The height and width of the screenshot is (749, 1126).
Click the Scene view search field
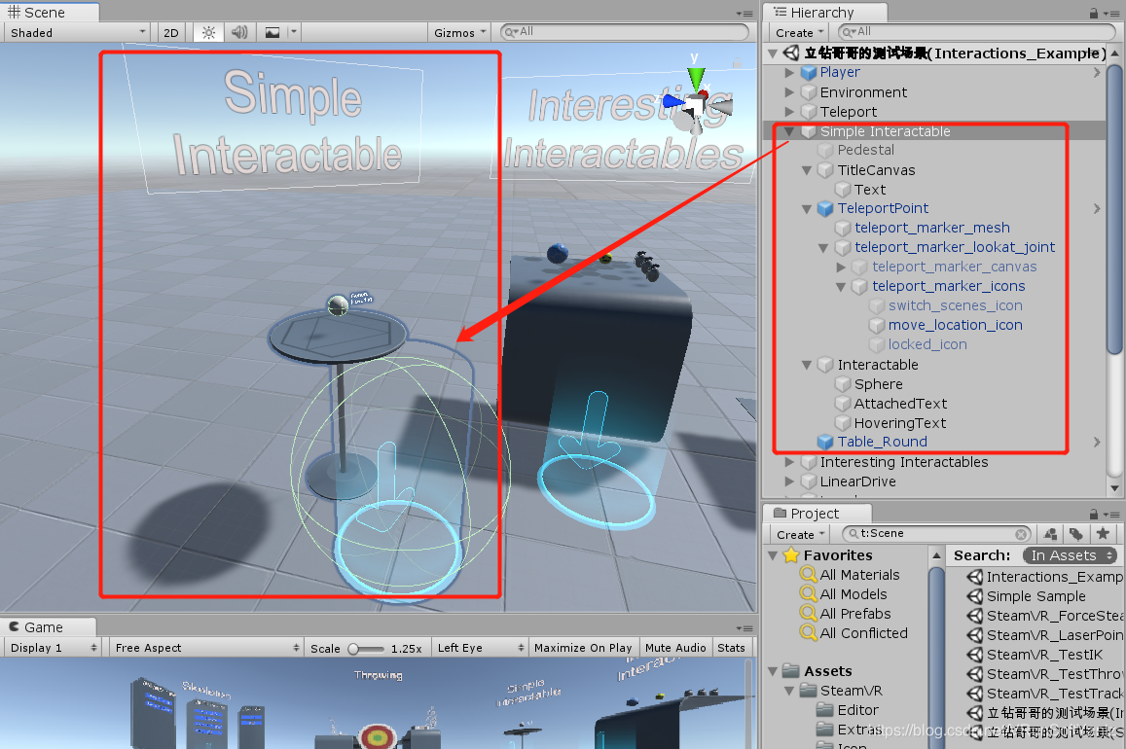624,31
